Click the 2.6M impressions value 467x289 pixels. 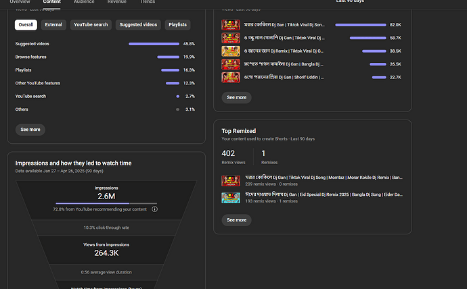click(x=106, y=196)
